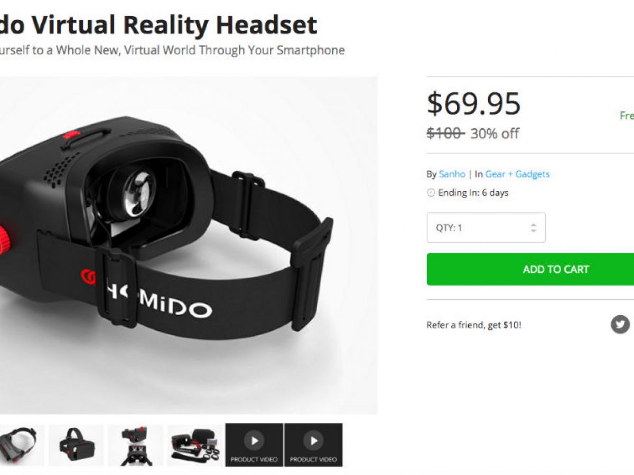
Task: Select the tripod-mounted headset thumbnail
Action: click(136, 445)
